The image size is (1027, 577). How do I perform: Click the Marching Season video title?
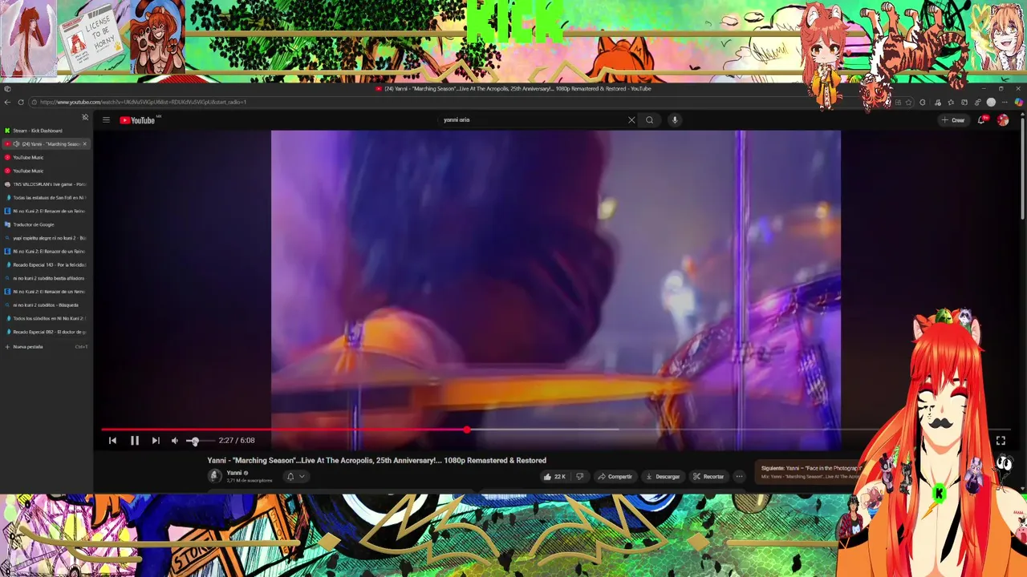tap(377, 461)
